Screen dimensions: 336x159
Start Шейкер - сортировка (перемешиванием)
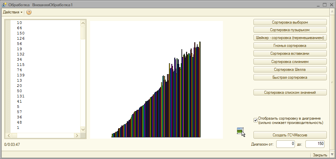click(290, 38)
